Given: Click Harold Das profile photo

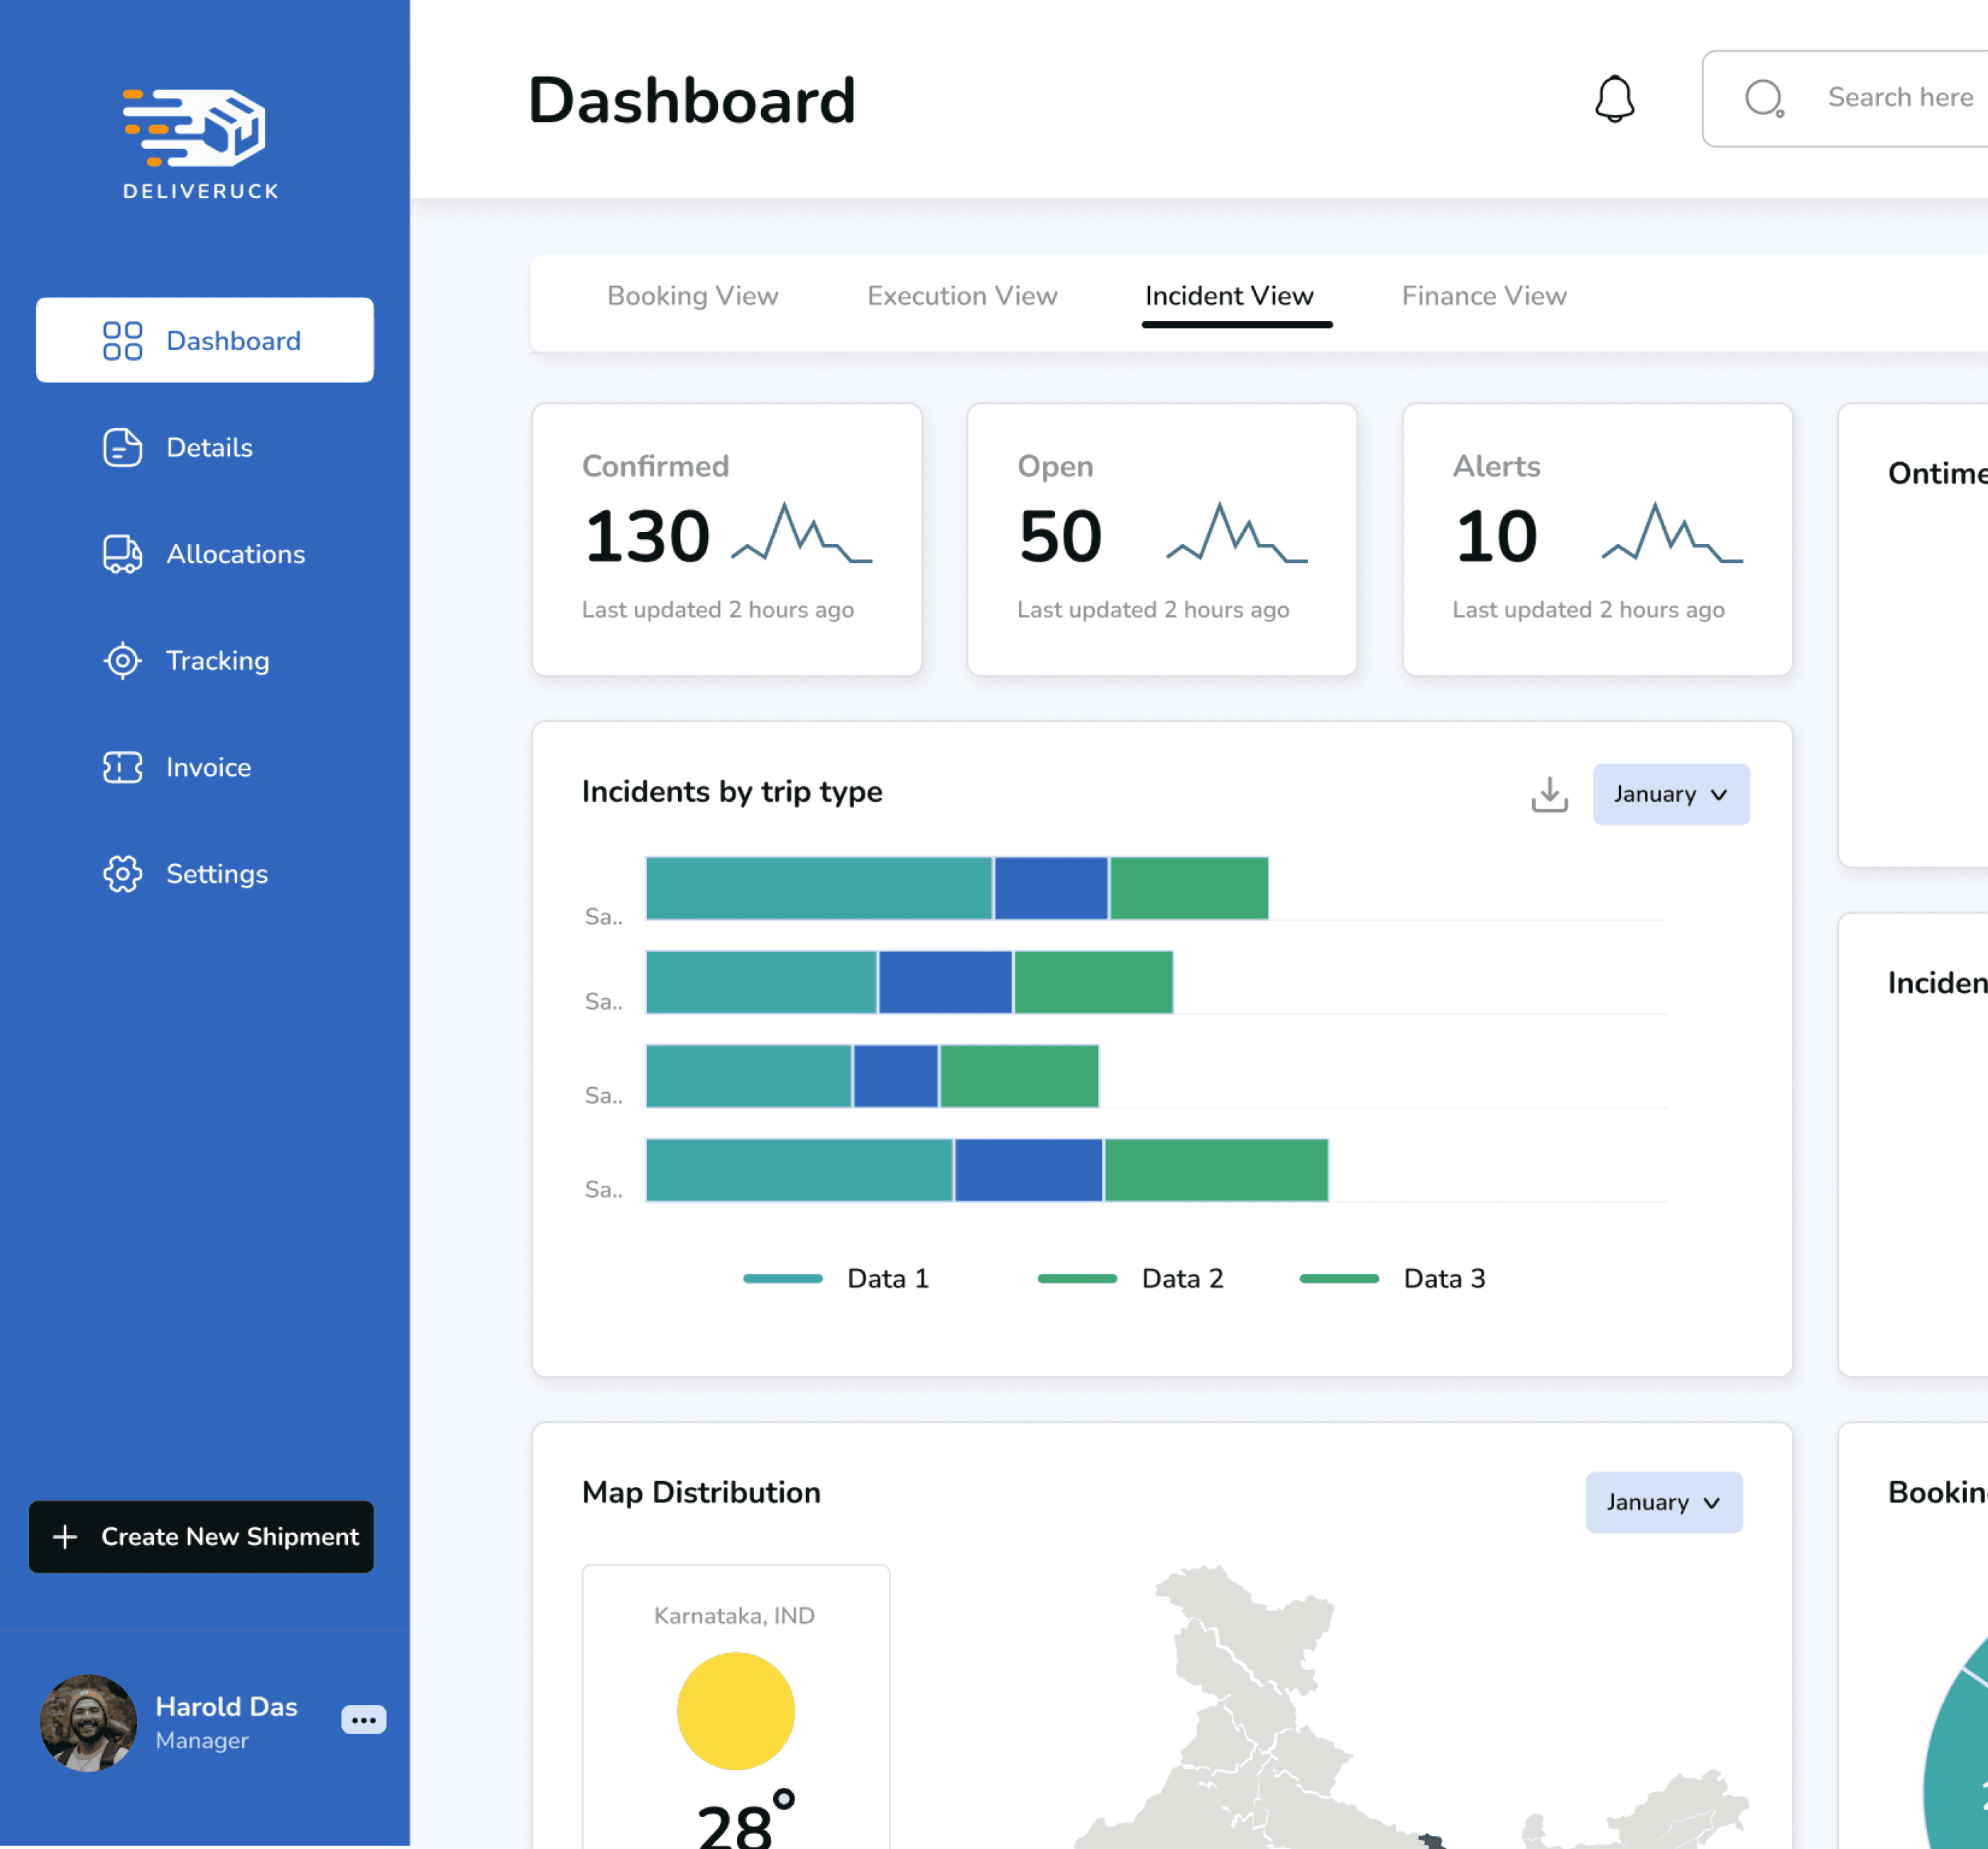Looking at the screenshot, I should (88, 1722).
